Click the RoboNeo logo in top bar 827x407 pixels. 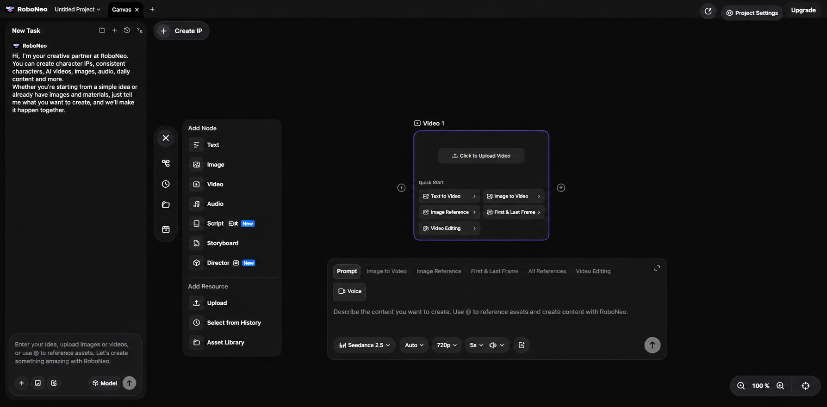coord(26,9)
